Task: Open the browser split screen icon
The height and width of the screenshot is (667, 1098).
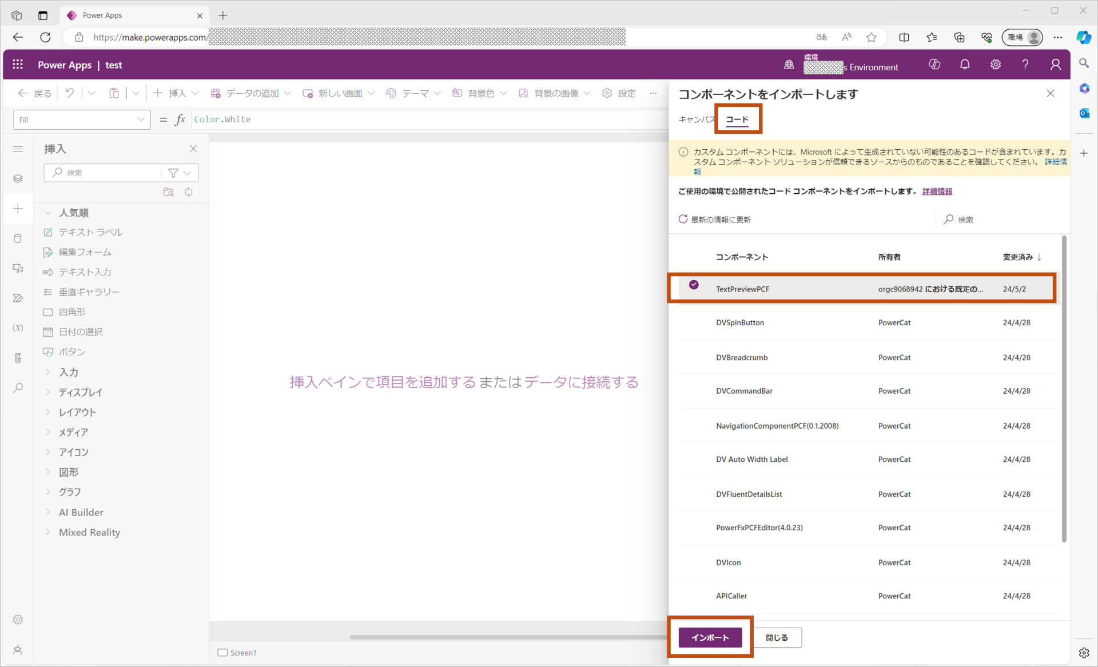Action: coord(904,37)
